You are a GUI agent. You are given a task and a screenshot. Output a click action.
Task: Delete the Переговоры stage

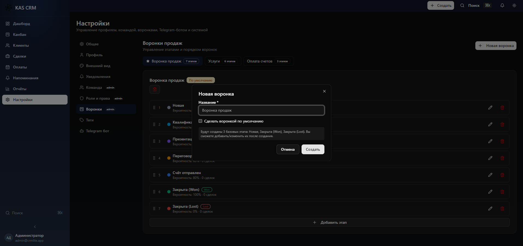(x=502, y=158)
